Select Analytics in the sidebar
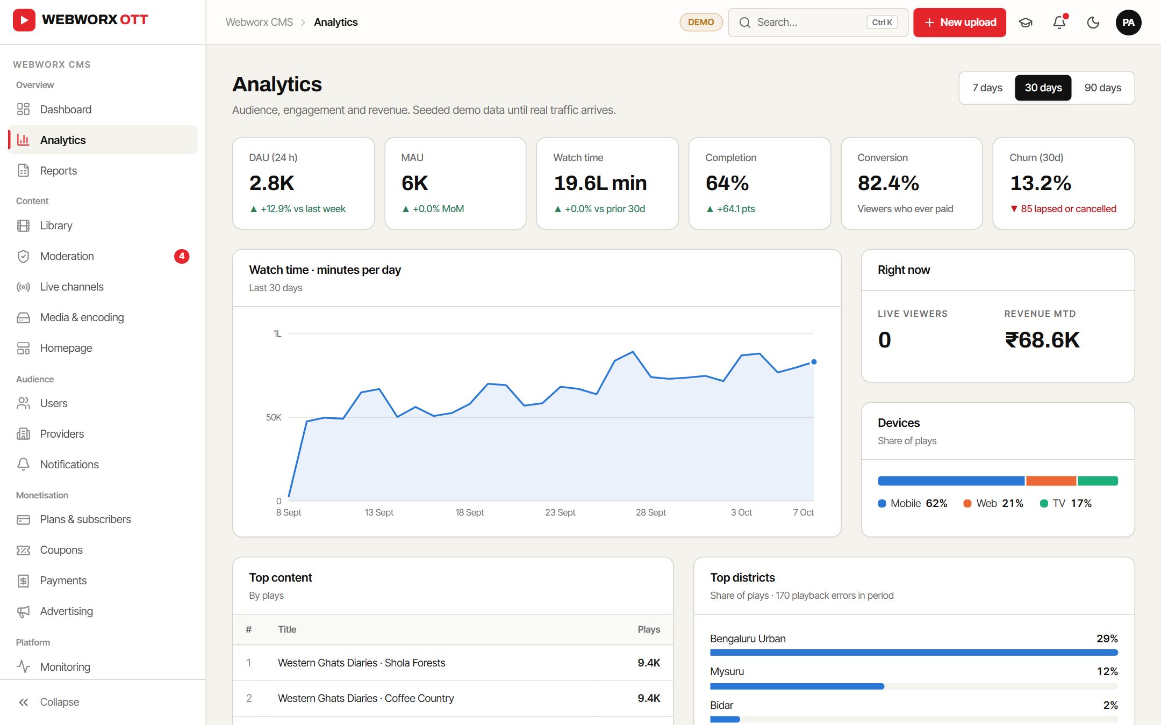The width and height of the screenshot is (1161, 725). click(x=103, y=140)
